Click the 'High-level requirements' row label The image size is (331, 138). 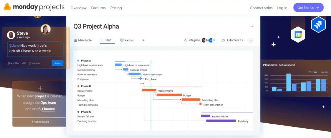(x=90, y=65)
